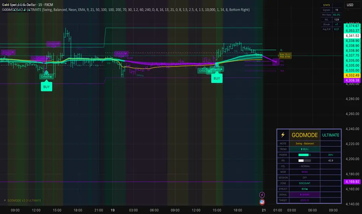Screen dimensions: 362x214
Task: Click the US flag economic event icon
Action: pos(262,202)
